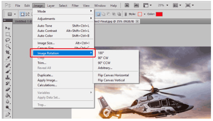
Task: Open the Style picker dropdown arrow
Action: point(145,14)
